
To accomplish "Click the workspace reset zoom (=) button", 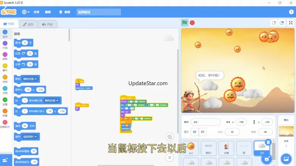I will tap(170, 158).
